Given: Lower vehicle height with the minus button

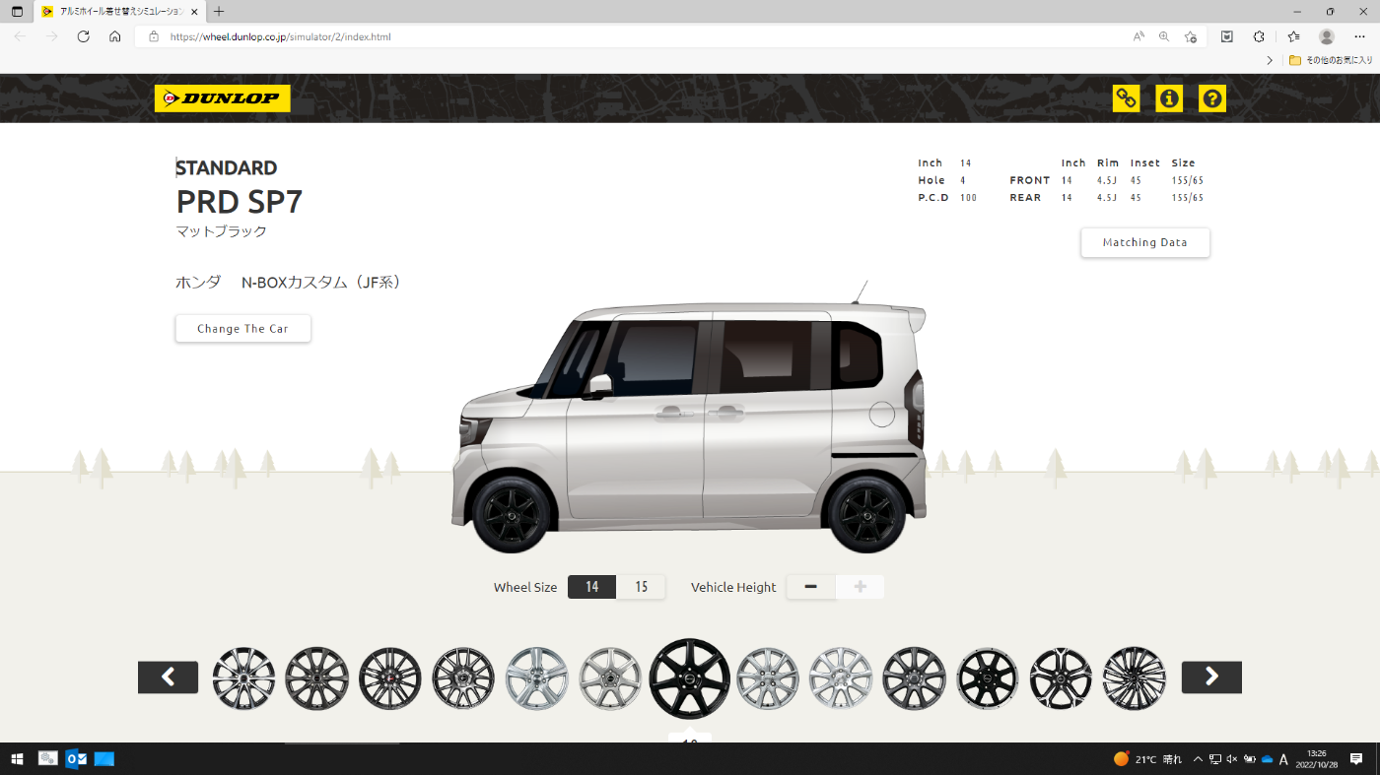Looking at the screenshot, I should click(811, 587).
